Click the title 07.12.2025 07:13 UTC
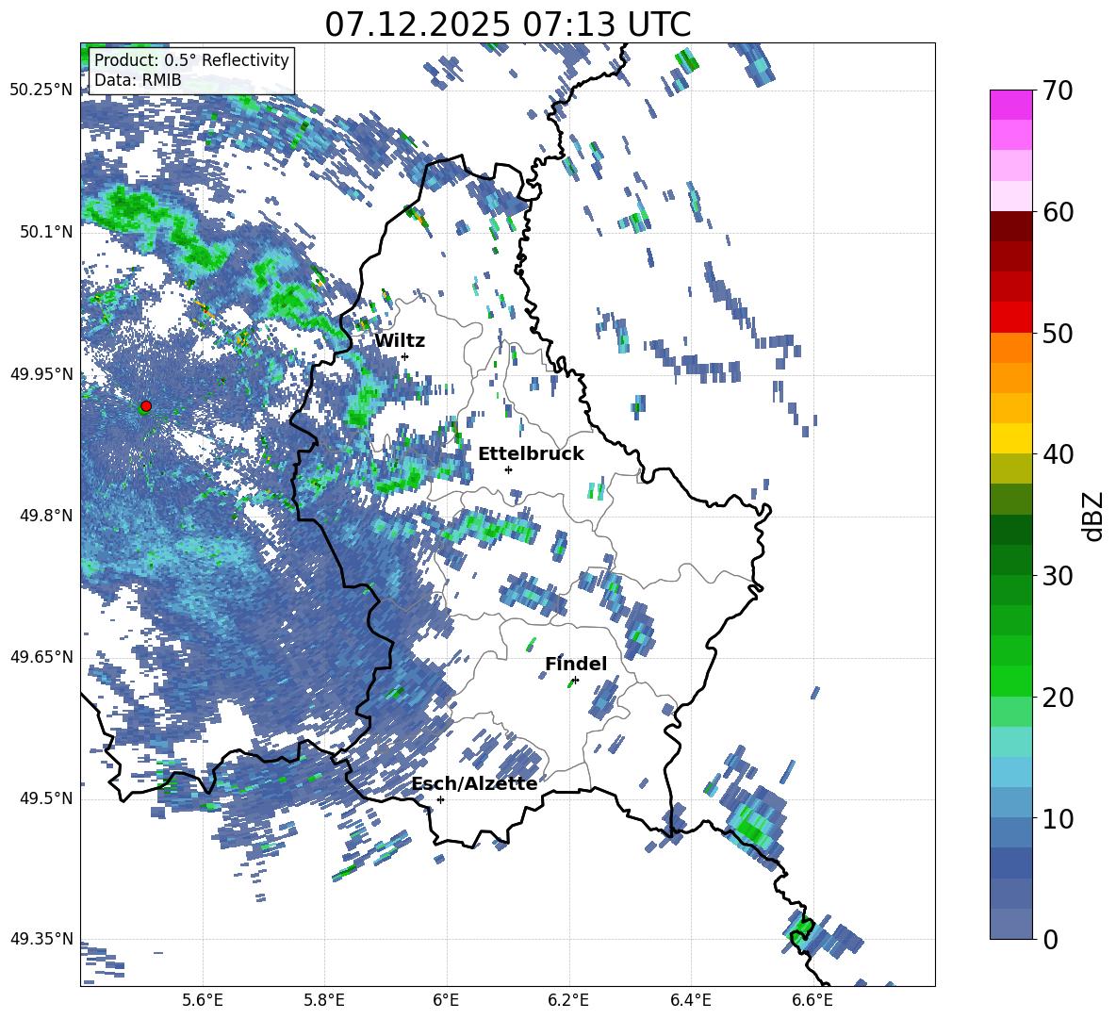Viewport: 1116px width, 1019px height. (508, 25)
